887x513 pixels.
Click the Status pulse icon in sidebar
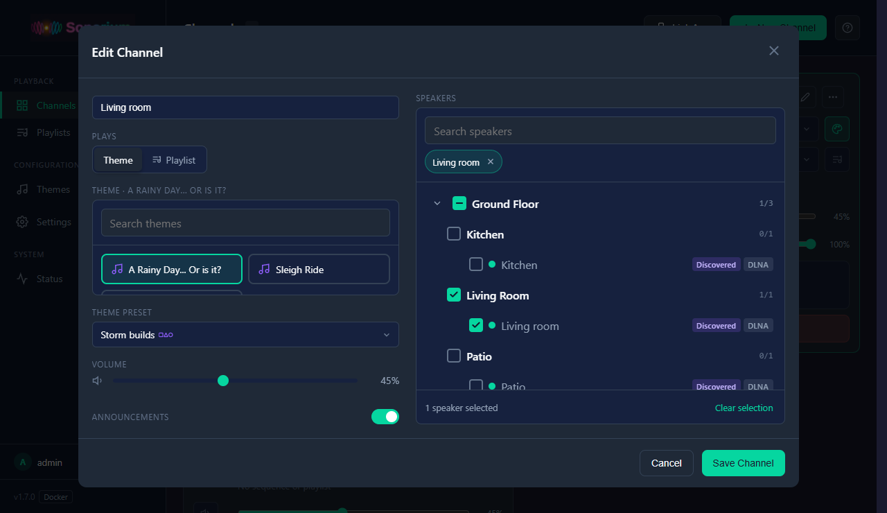[22, 279]
